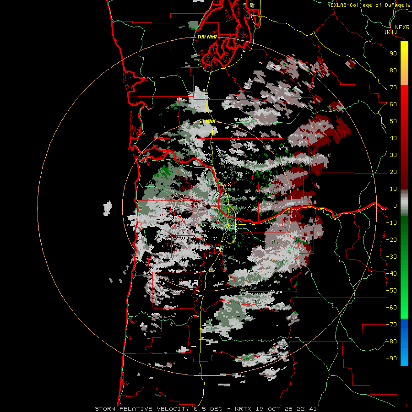Click the [KT] units label
This screenshot has height=412, width=412.
pos(390,32)
